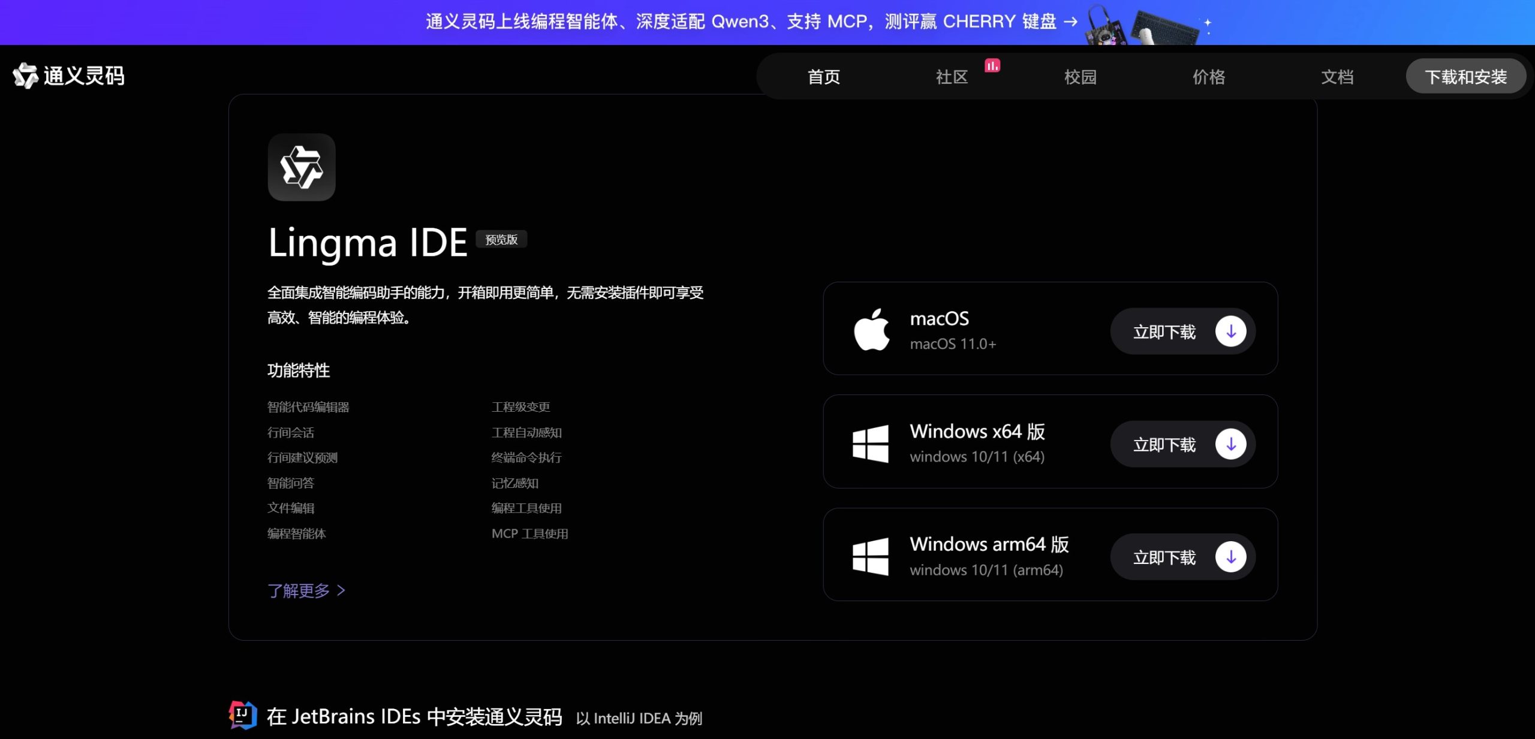Open the 价格 page
This screenshot has width=1535, height=739.
tap(1208, 76)
